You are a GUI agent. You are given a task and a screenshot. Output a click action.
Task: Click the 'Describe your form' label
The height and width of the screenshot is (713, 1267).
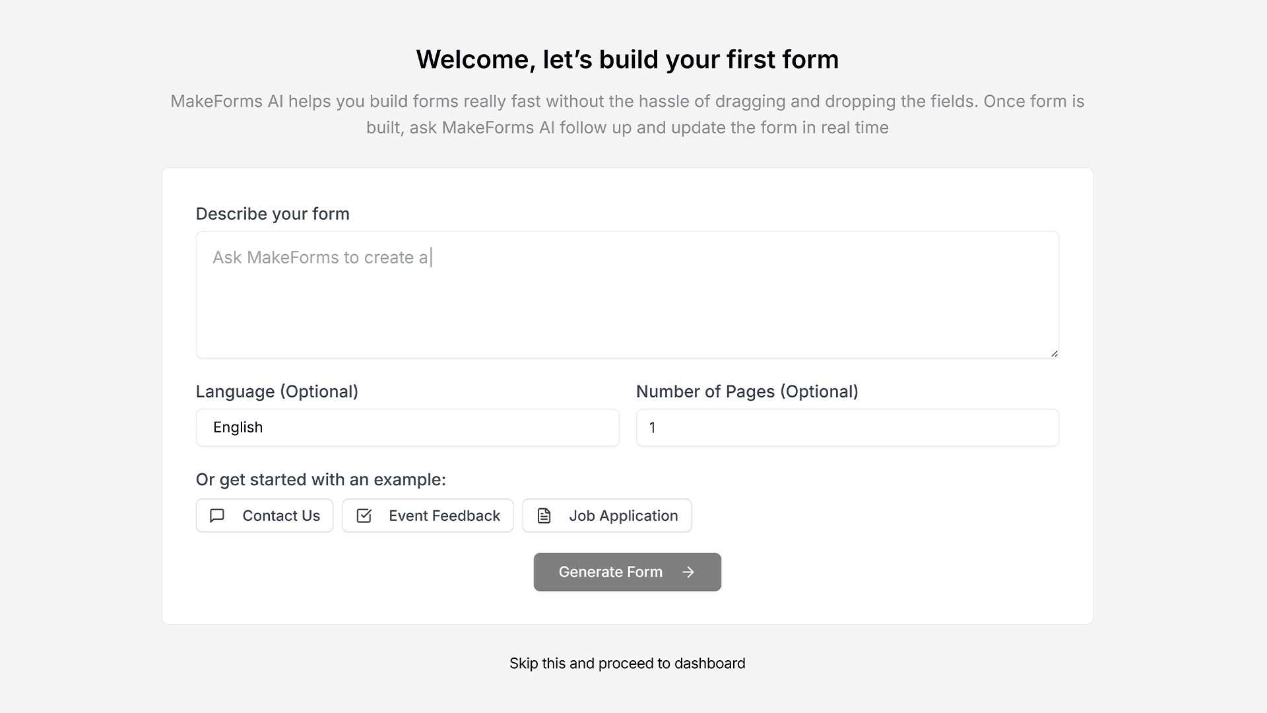click(273, 214)
